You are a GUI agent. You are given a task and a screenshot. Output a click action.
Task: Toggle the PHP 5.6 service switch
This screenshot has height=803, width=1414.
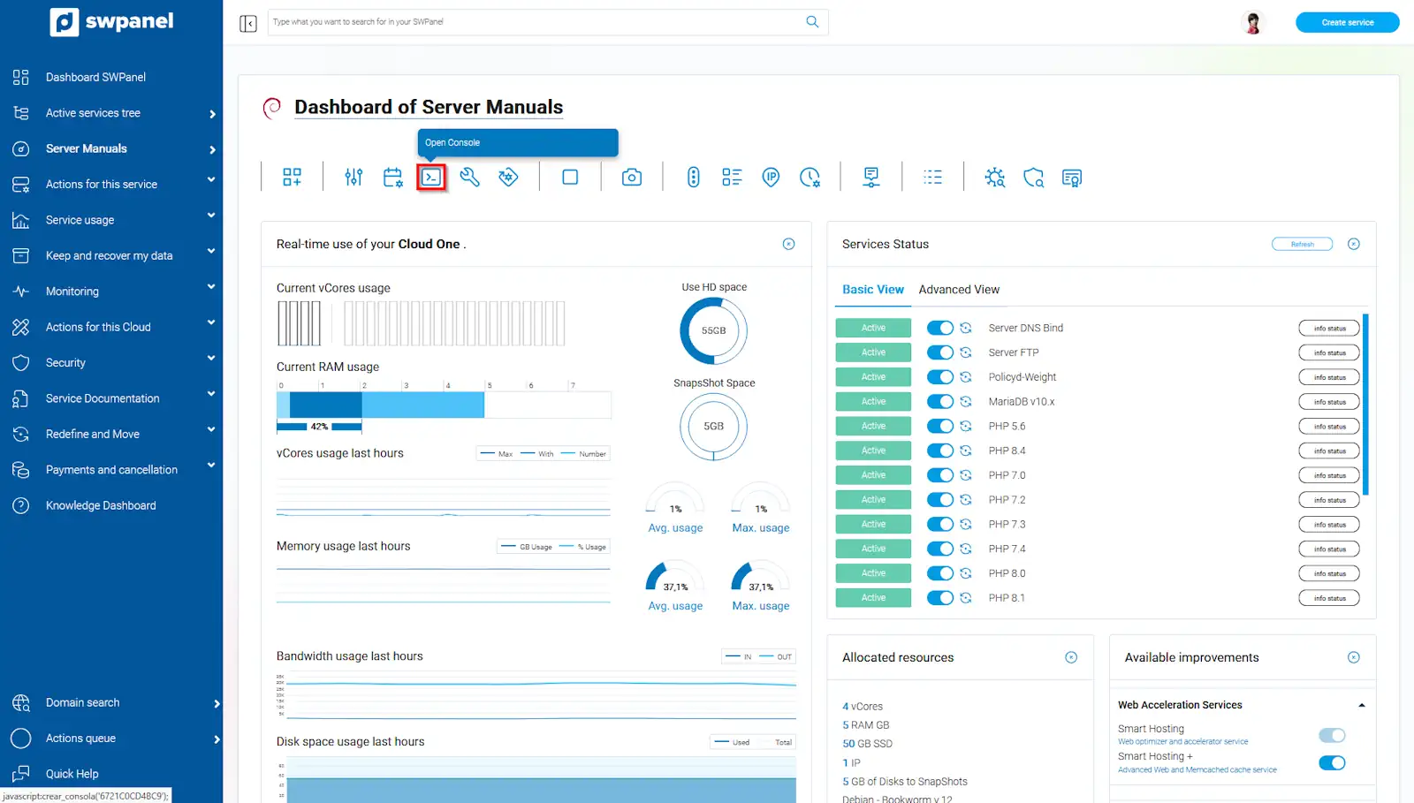[940, 426]
